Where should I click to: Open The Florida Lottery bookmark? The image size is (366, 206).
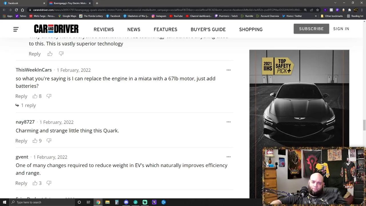coord(91,16)
